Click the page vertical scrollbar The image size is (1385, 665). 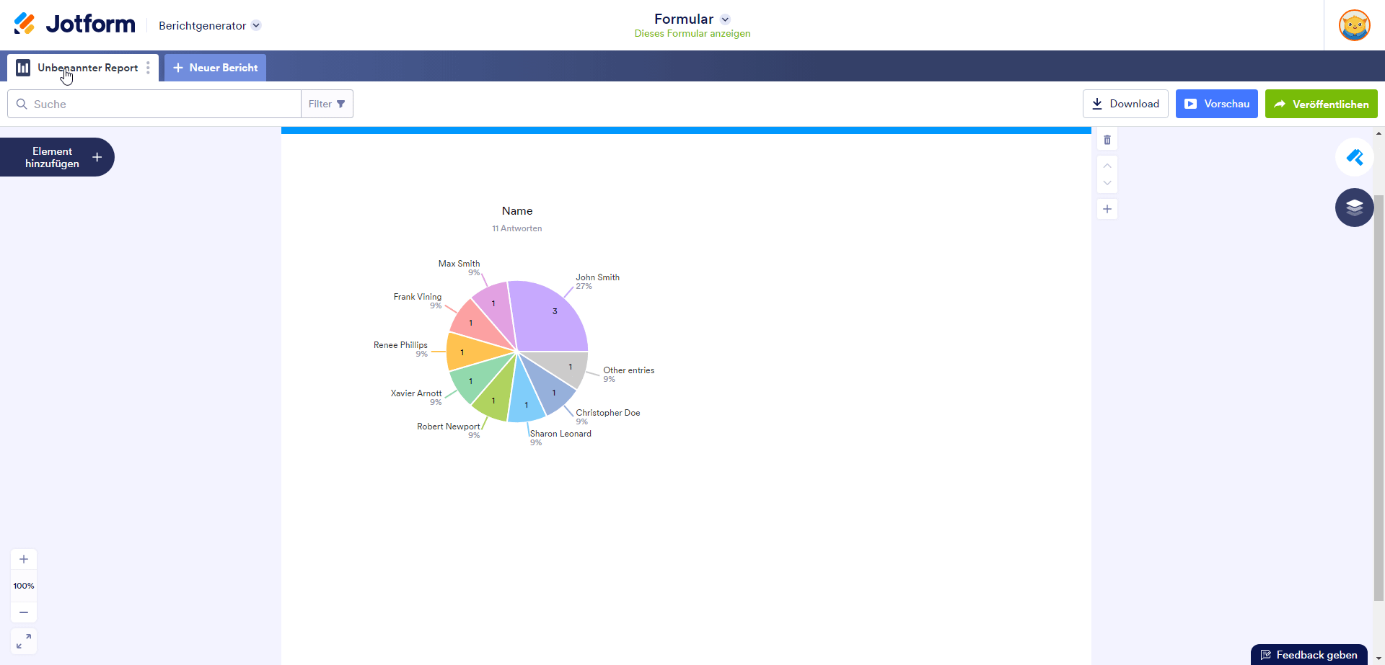point(1379,396)
